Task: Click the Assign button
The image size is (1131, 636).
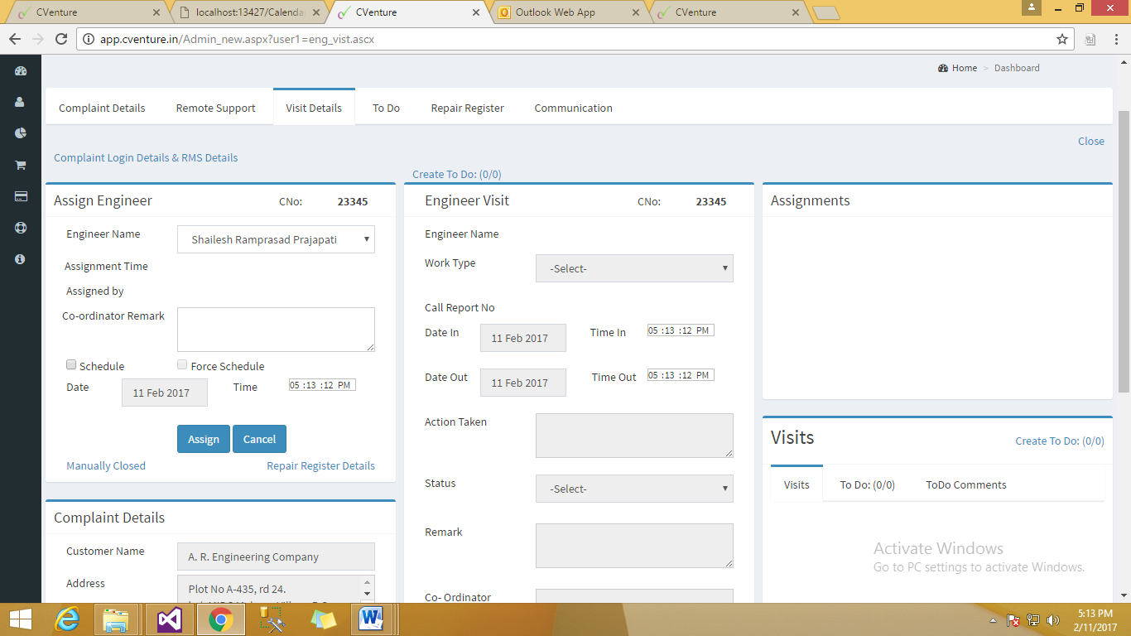Action: [204, 439]
